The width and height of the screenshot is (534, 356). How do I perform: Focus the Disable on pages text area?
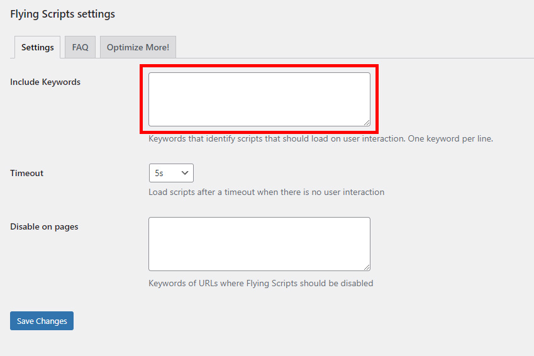(x=259, y=243)
